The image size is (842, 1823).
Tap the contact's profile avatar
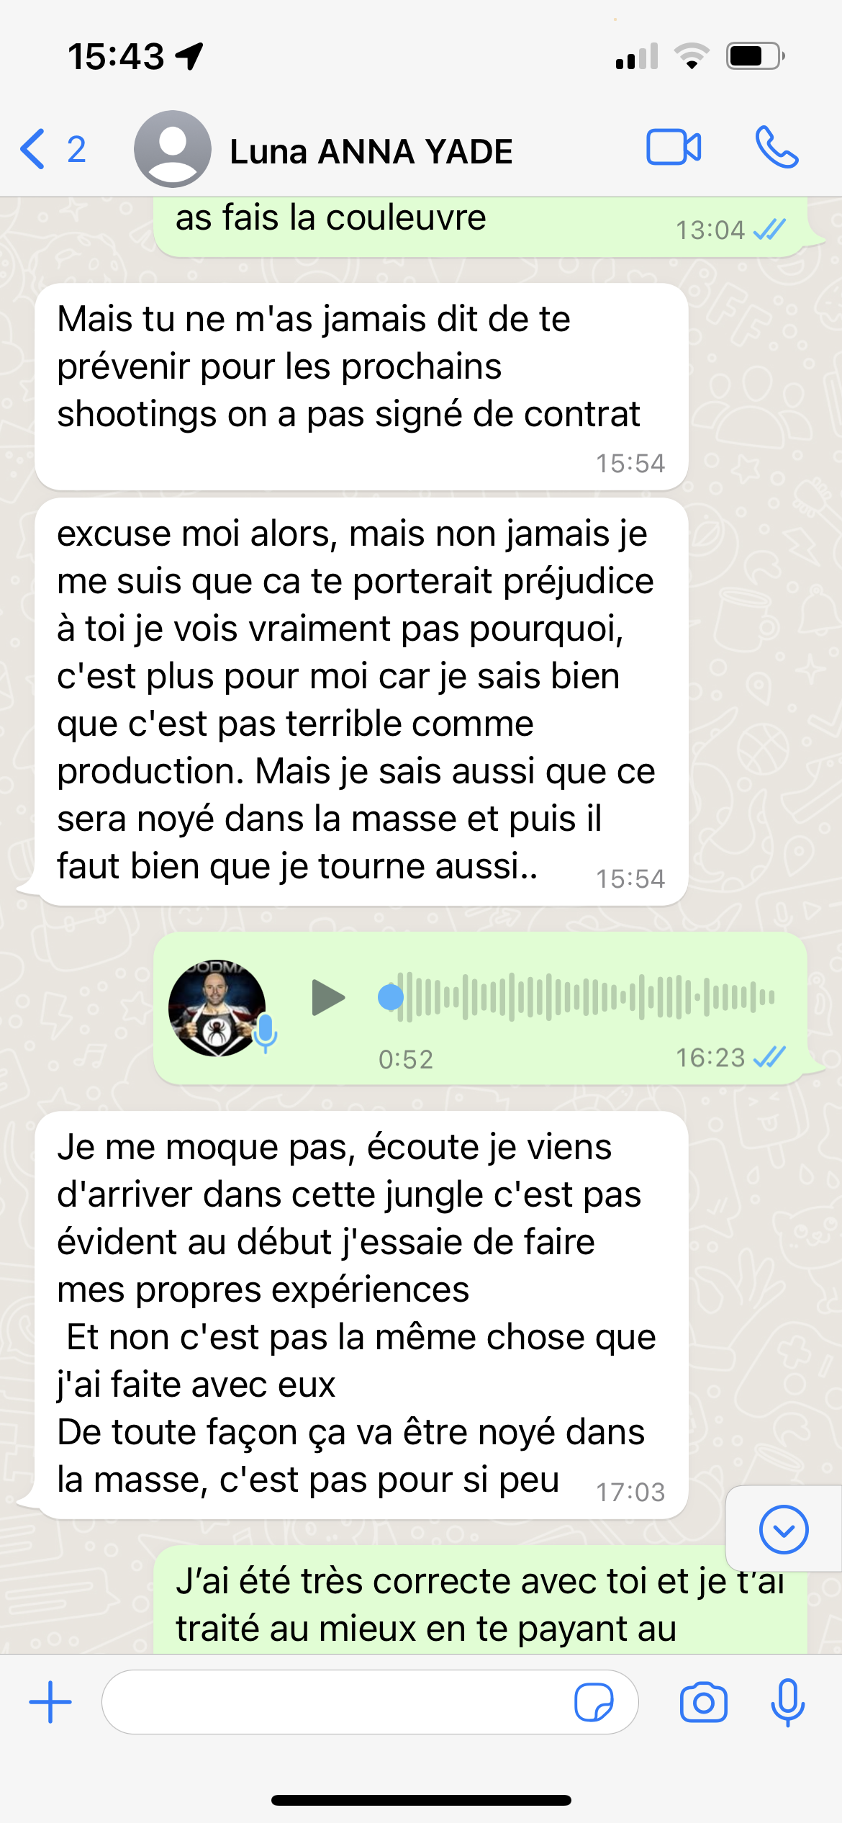tap(172, 149)
